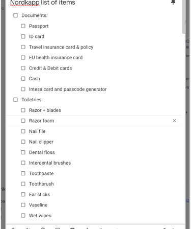Tick the Passport checkbox
Viewport: 191px width, 229px height.
[23, 26]
